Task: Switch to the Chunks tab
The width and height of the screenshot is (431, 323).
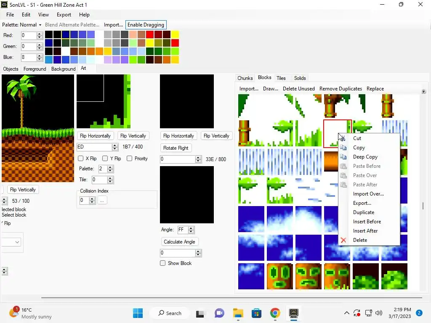Action: coord(245,78)
